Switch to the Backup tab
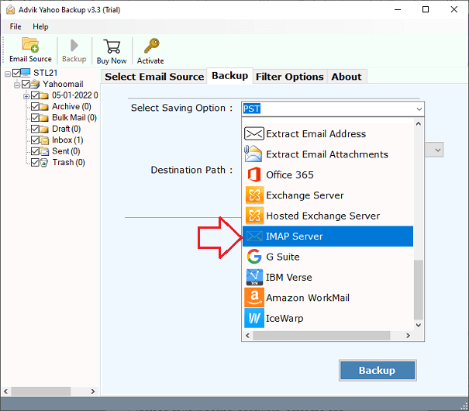Screen dimensions: 469x411 coord(229,76)
